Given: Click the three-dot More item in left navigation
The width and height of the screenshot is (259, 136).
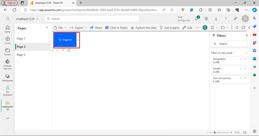Looking at the screenshot, I should [8, 118].
